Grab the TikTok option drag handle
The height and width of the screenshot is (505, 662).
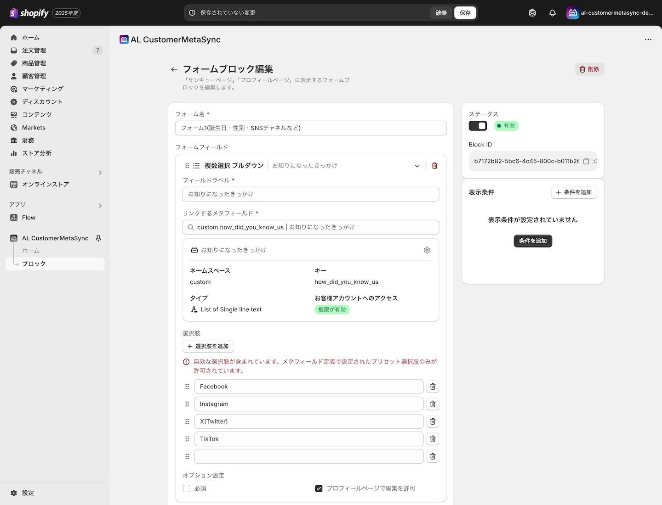(187, 439)
